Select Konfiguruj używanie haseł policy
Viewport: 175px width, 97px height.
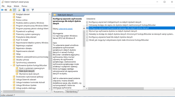click(x=111, y=37)
